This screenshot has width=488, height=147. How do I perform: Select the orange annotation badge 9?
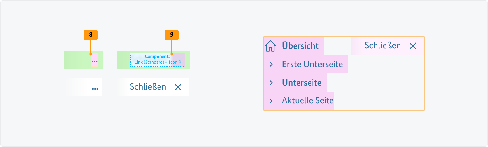(x=172, y=35)
